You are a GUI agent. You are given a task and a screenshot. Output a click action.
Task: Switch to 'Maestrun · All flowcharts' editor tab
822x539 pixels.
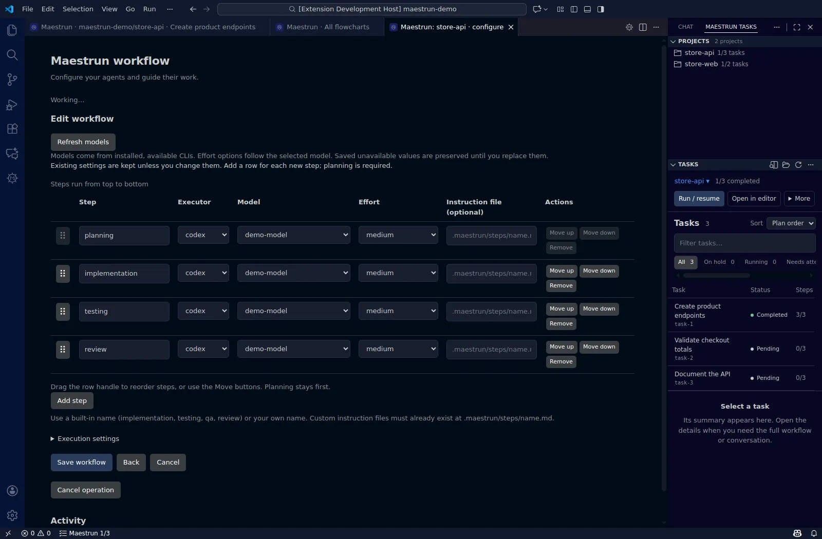[327, 27]
